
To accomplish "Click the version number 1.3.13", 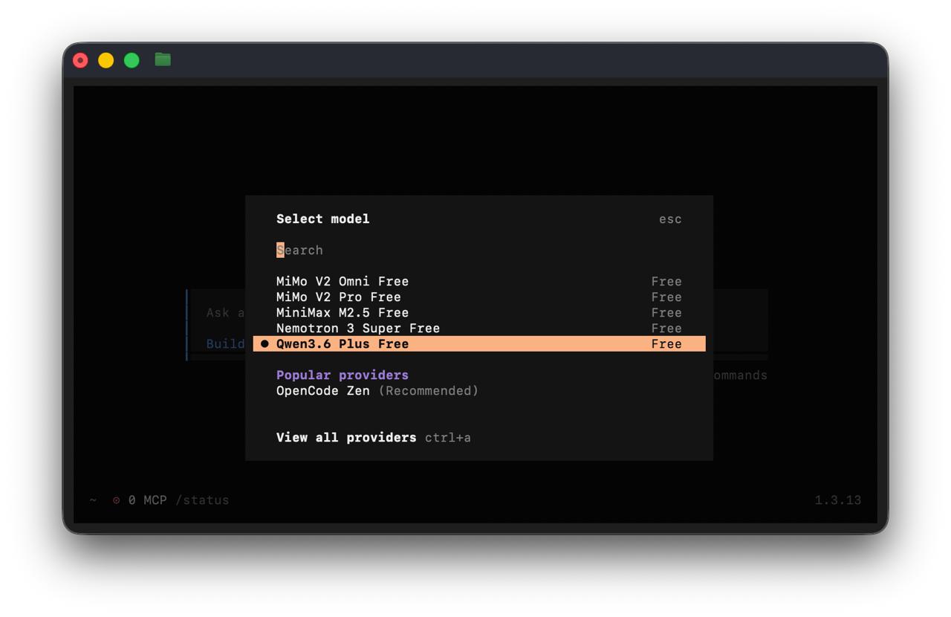I will [x=838, y=500].
